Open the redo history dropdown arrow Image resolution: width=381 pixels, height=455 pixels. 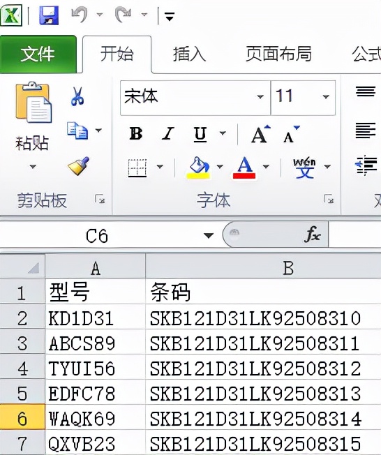[144, 15]
